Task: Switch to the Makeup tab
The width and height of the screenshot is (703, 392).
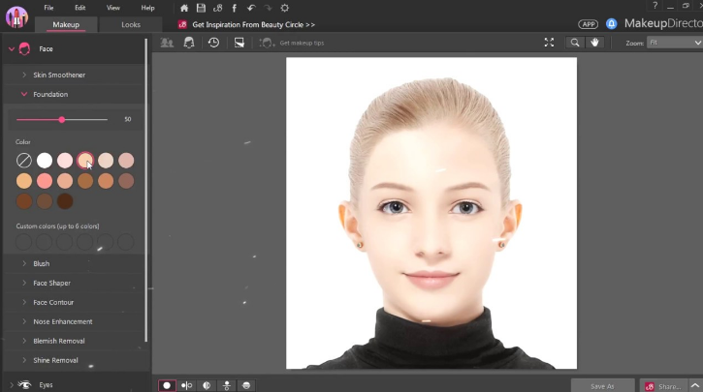Action: point(66,24)
